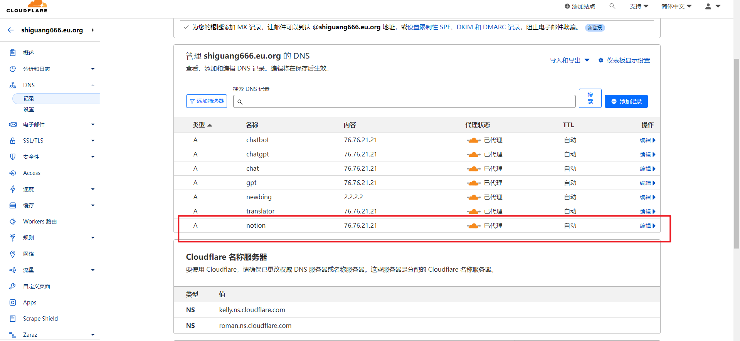The height and width of the screenshot is (341, 740).
Task: Open the Scrape Shield menu item
Action: [x=40, y=319]
